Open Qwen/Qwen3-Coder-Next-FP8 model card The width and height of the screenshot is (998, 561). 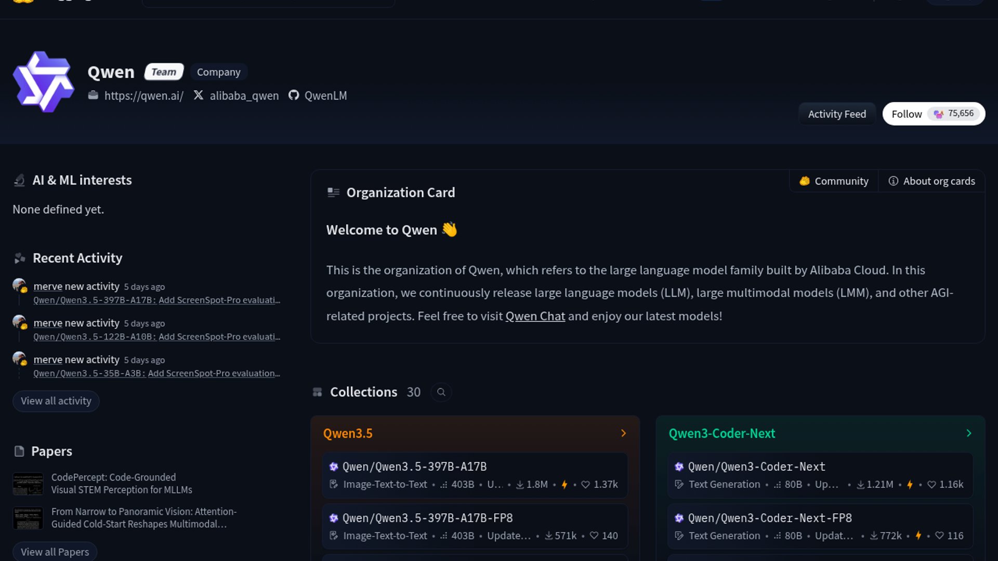click(769, 518)
